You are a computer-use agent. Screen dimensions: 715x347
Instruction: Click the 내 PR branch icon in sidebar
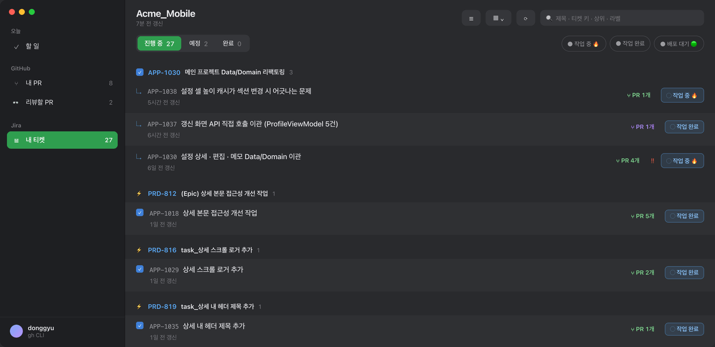point(16,83)
